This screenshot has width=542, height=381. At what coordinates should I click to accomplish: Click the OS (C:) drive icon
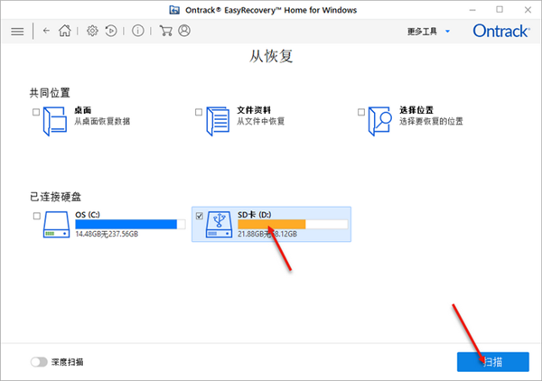point(56,225)
